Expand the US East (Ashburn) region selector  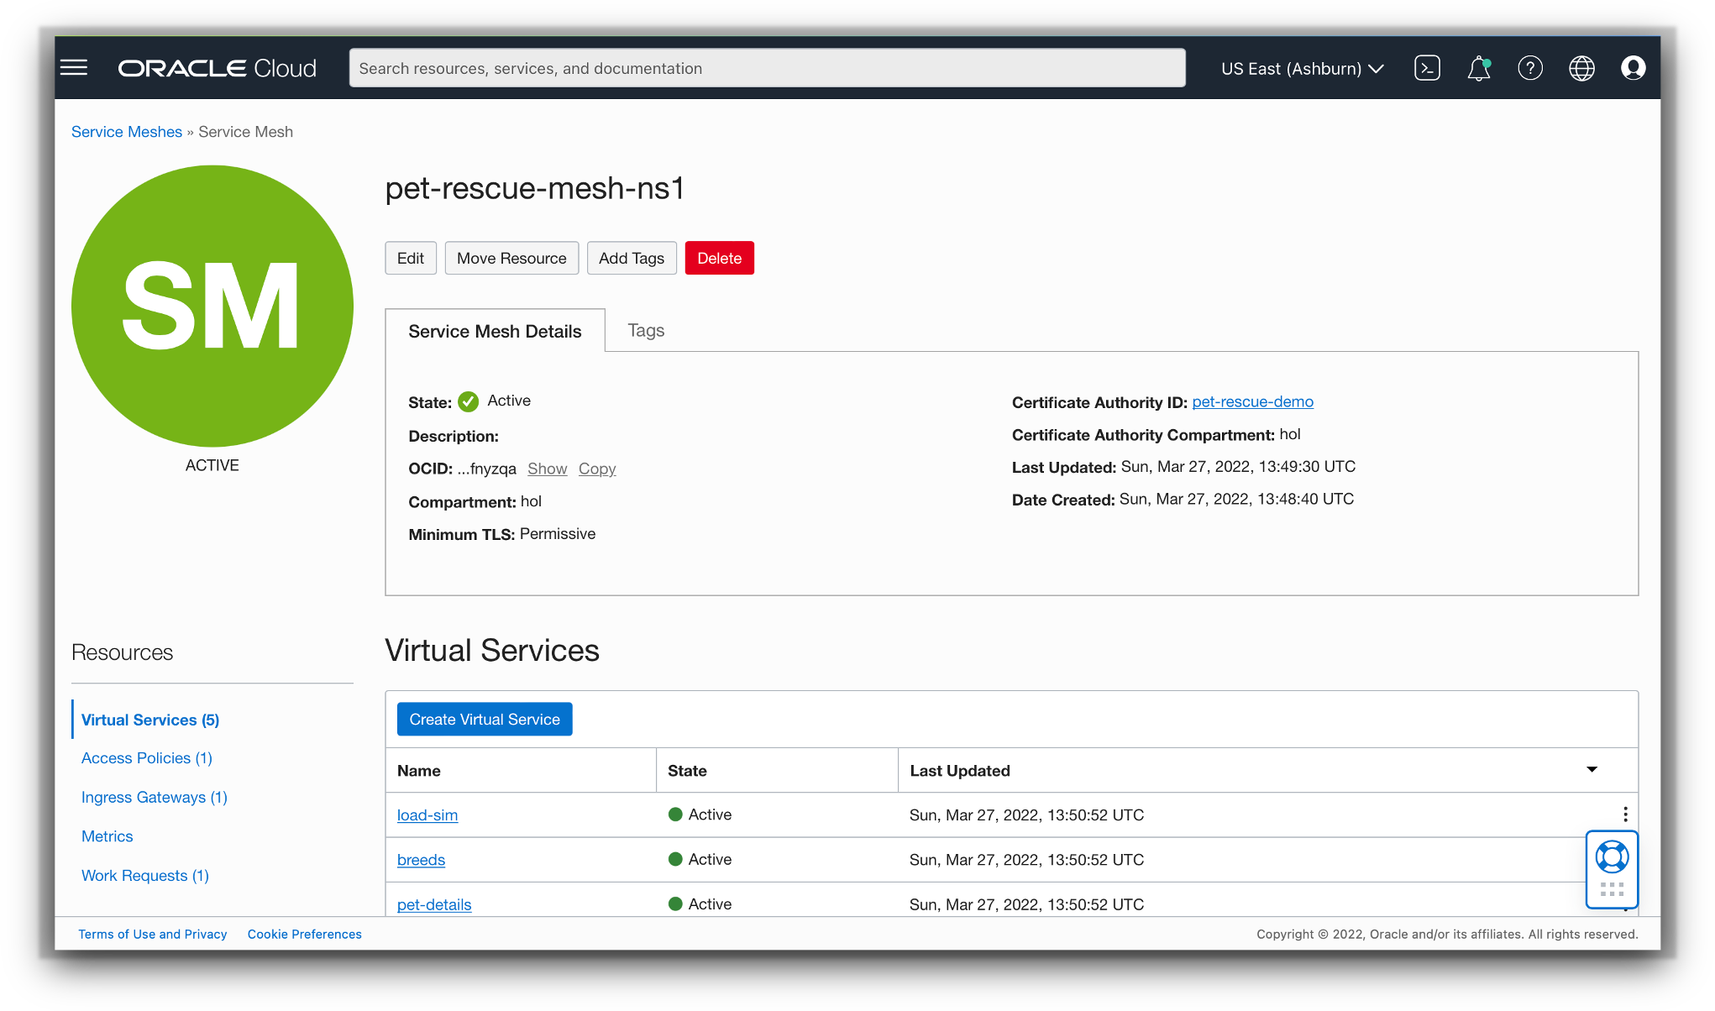point(1302,68)
